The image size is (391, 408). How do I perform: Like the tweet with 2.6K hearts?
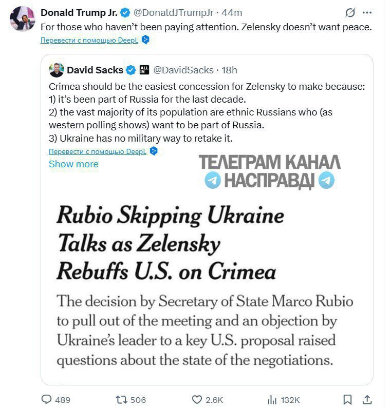pos(197,399)
